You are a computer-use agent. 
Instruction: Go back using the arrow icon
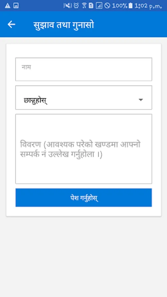coord(11,24)
